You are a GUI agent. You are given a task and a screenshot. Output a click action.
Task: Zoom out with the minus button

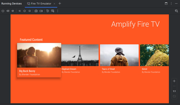[174, 86]
